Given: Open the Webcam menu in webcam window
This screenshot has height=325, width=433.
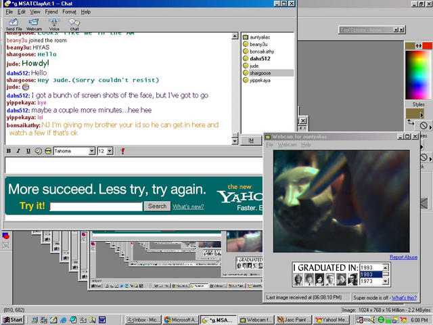Looking at the screenshot, I should (287, 144).
